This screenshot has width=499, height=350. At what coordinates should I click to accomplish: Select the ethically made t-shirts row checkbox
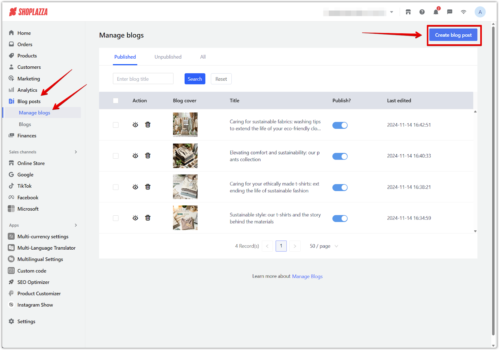(116, 187)
